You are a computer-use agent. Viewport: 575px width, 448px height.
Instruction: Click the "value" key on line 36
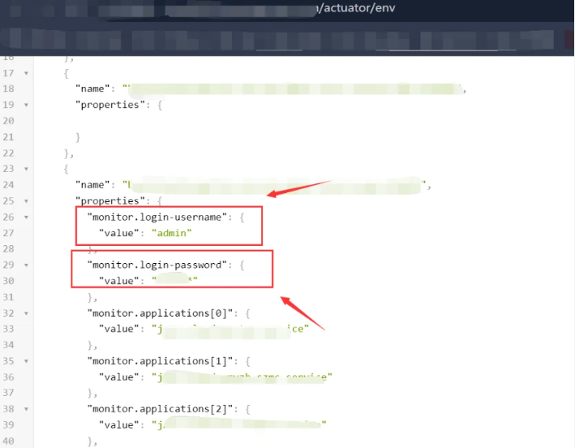(119, 377)
